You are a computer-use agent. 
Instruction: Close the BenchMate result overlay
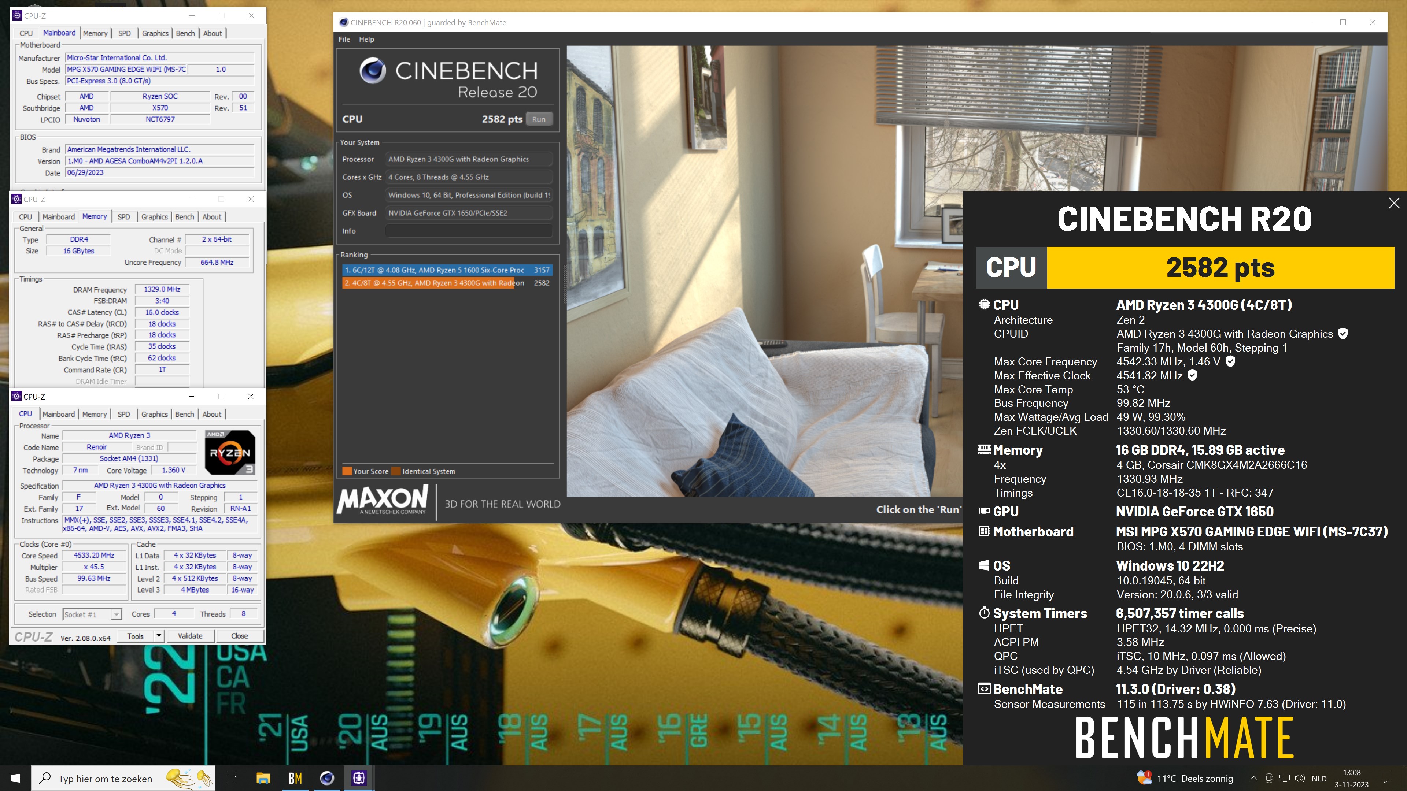[1394, 203]
